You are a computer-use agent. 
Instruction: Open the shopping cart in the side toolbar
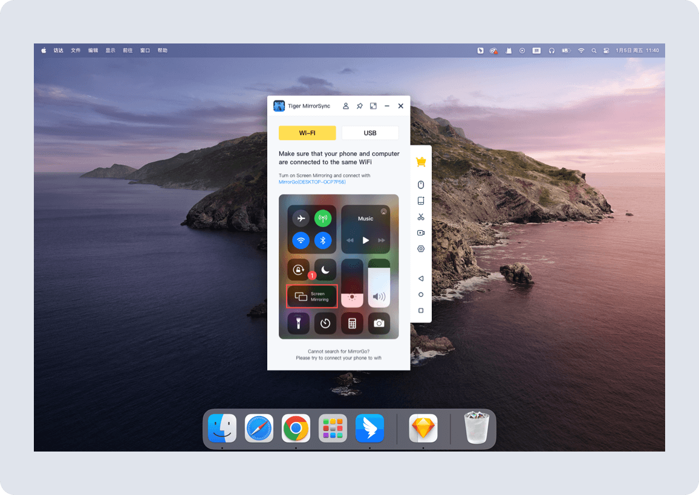(x=421, y=162)
